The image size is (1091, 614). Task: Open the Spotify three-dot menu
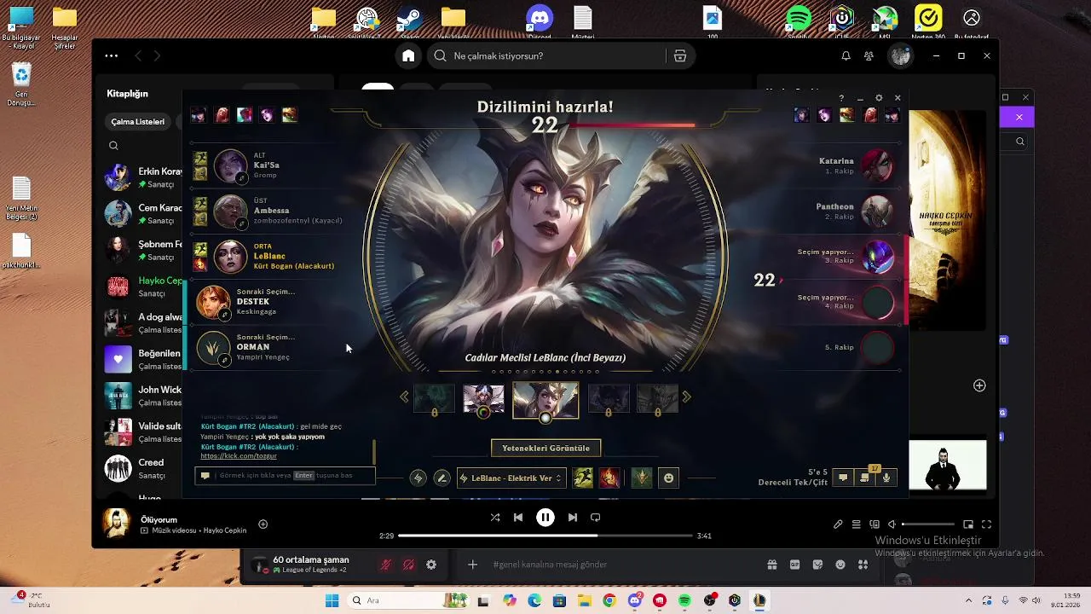(112, 55)
